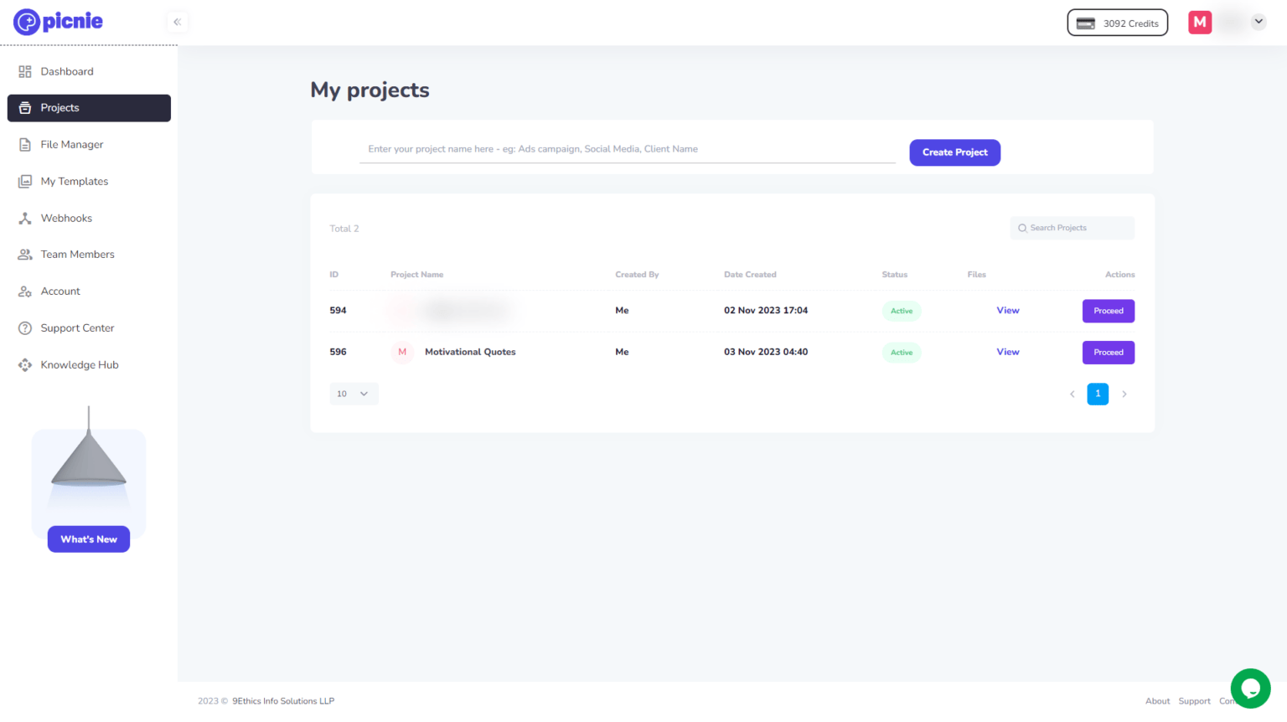Click the What's New banner button

pyautogui.click(x=88, y=539)
